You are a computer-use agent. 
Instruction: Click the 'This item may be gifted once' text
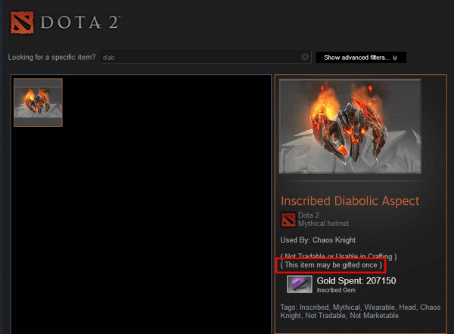click(x=331, y=265)
